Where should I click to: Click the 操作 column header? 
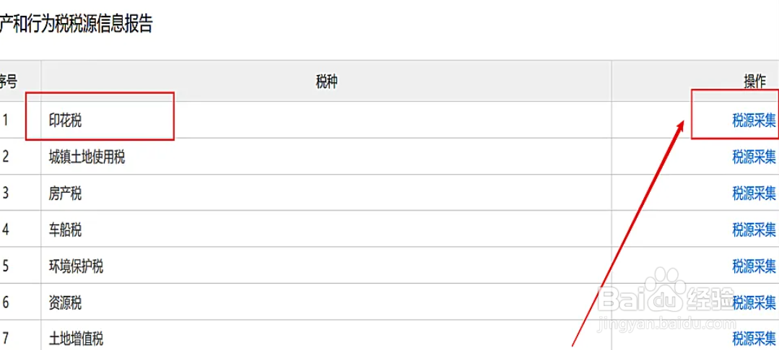pyautogui.click(x=754, y=82)
